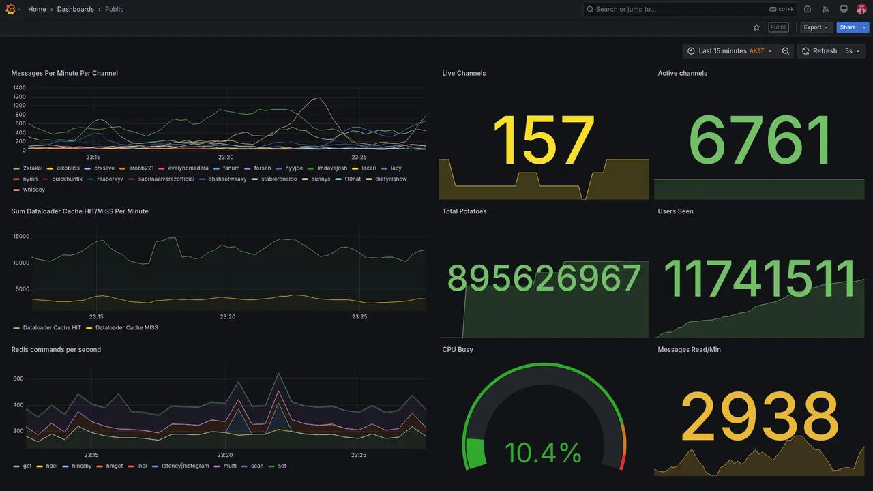Zoom out the time range
This screenshot has width=873, height=491.
[786, 51]
